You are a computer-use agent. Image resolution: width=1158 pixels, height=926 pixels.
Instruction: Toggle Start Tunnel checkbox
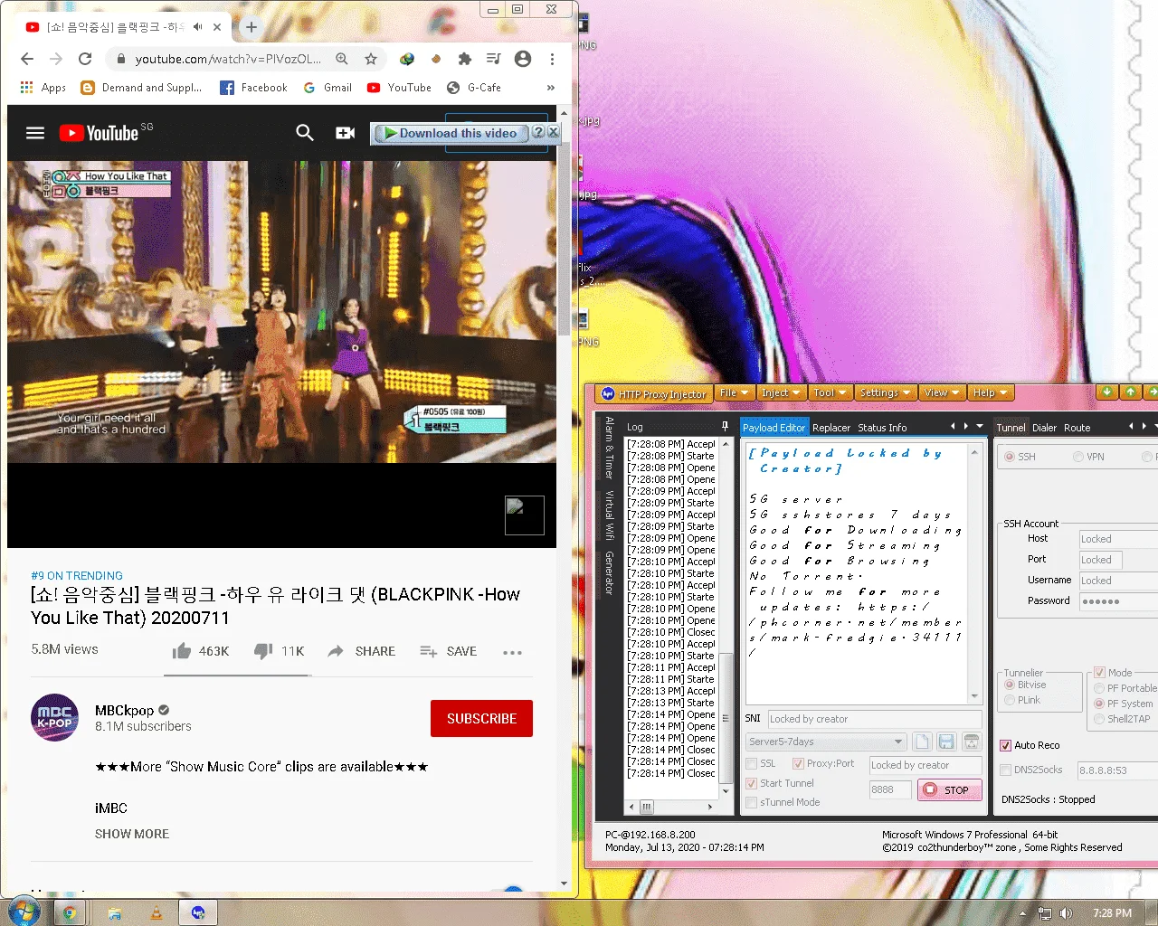click(x=751, y=783)
